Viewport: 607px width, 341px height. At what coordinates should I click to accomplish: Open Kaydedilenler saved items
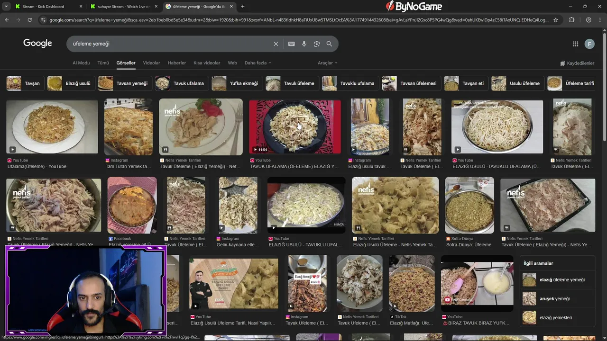(577, 63)
